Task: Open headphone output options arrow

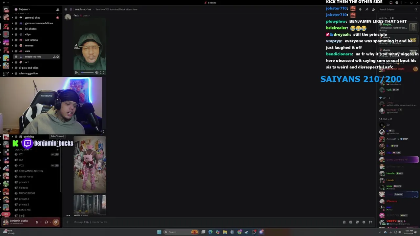Action: [x=50, y=222]
